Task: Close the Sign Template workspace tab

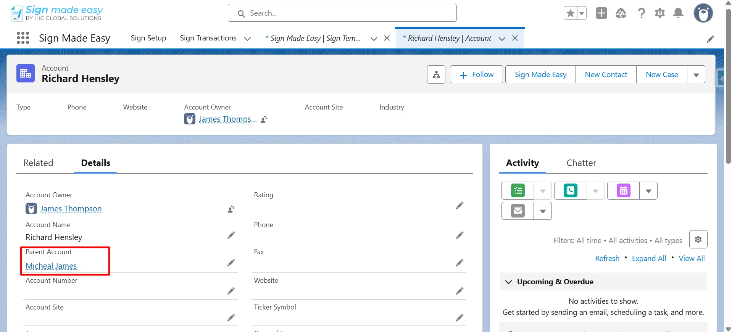Action: coord(387,38)
